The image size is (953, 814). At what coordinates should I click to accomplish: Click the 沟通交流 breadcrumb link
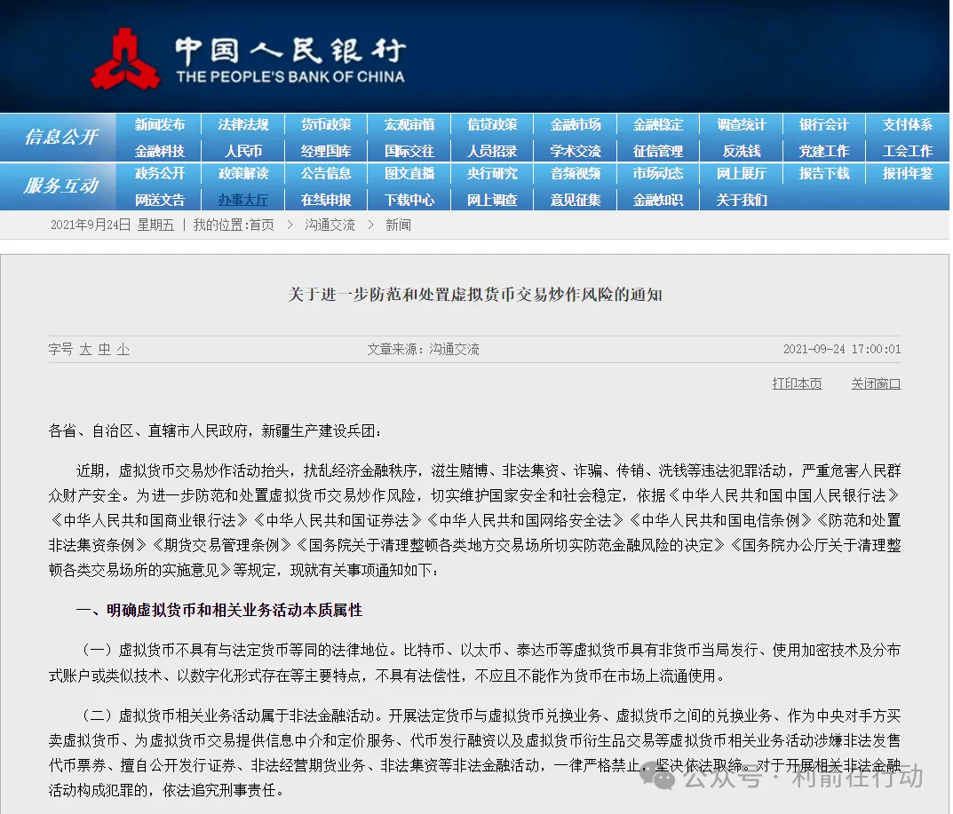pos(330,225)
